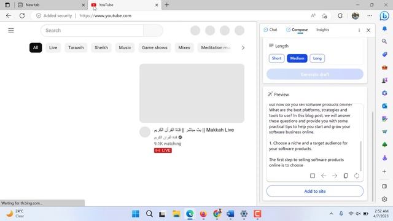Click the YouTube Search input field
Viewport: 393px width, 221px height.
pyautogui.click(x=92, y=31)
